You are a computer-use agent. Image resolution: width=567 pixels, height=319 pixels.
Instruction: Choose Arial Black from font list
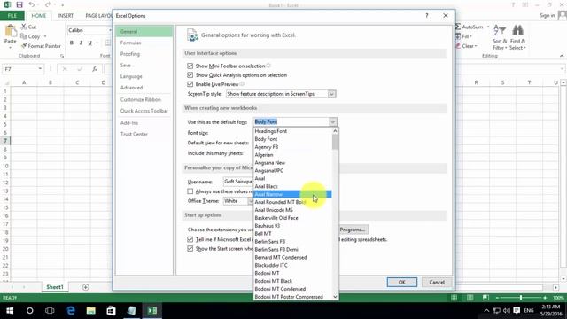(292, 186)
